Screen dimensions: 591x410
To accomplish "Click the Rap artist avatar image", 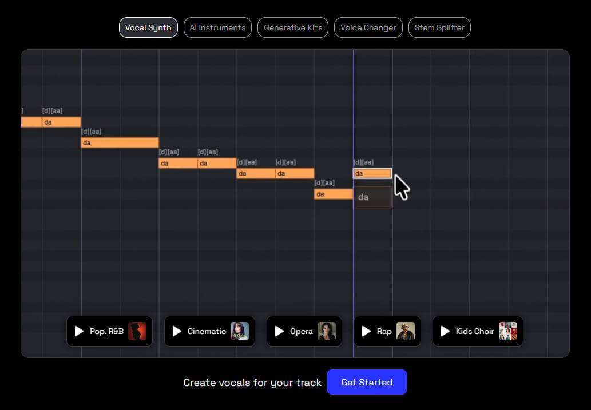I will [406, 331].
